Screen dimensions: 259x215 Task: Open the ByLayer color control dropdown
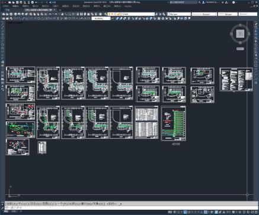click(x=179, y=14)
